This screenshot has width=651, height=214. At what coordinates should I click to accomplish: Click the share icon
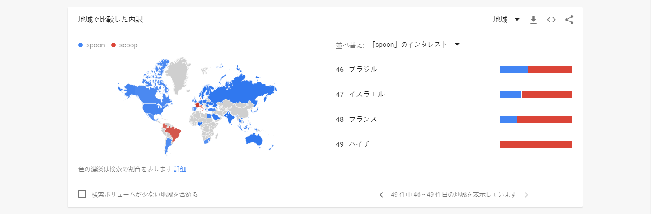pyautogui.click(x=569, y=20)
